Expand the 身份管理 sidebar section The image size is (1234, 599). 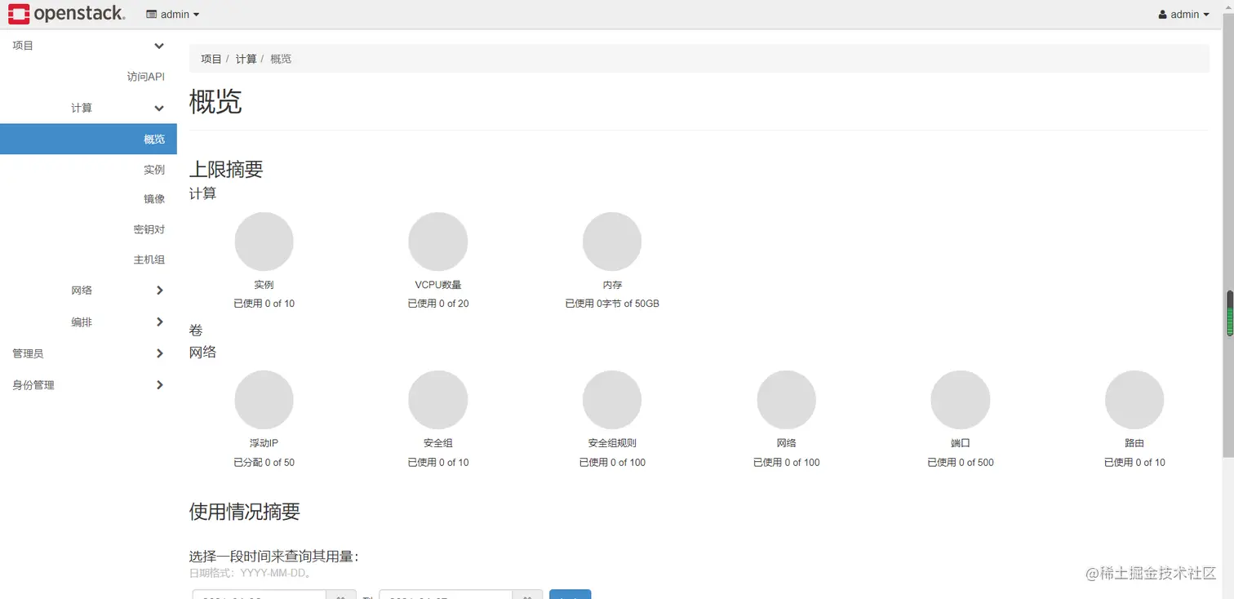(x=88, y=385)
